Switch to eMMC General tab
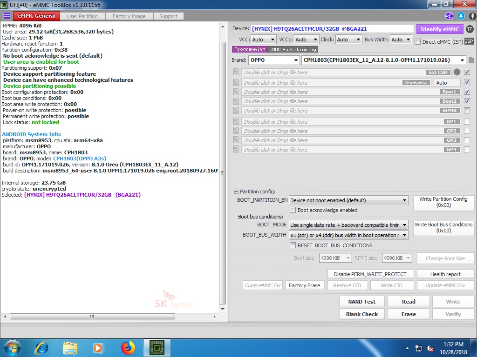The height and width of the screenshot is (357, 477). [x=36, y=16]
